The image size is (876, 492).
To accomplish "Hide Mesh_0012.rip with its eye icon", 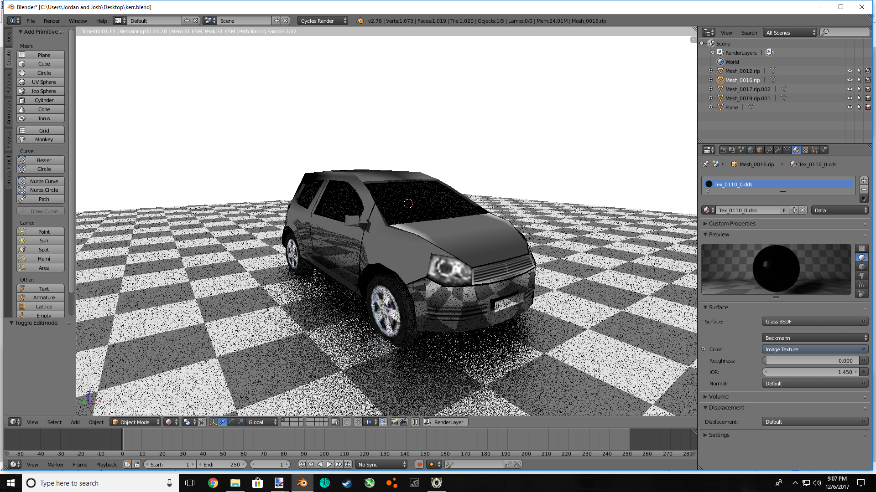I will click(850, 71).
